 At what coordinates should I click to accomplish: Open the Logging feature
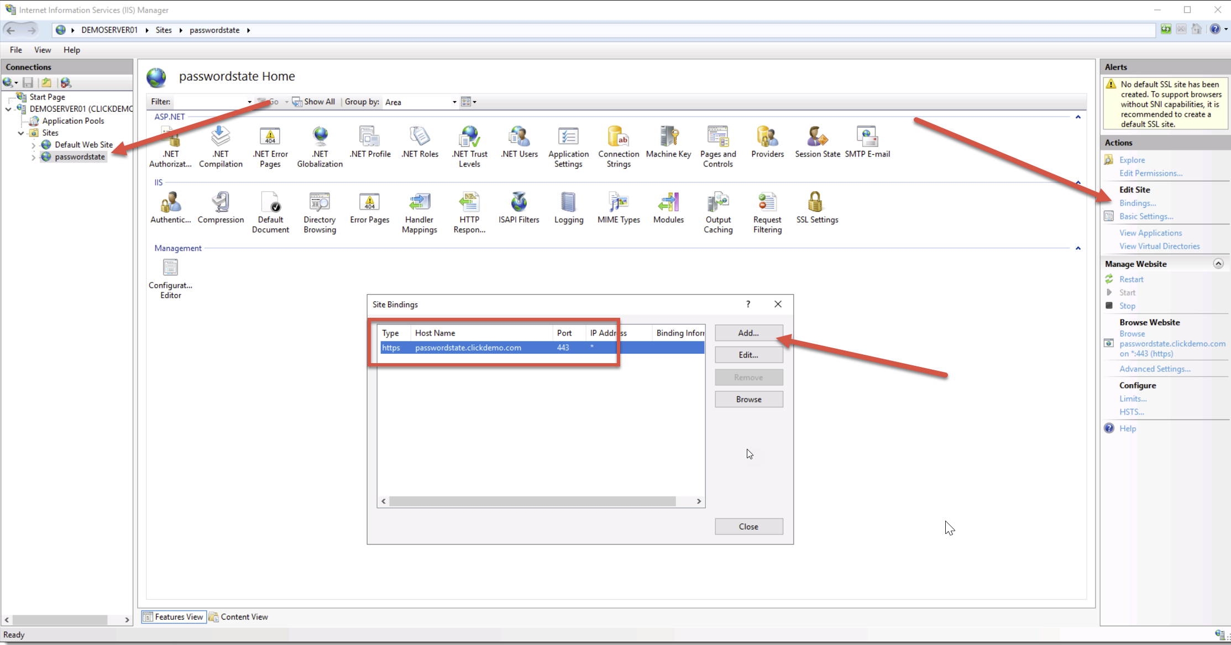pos(569,208)
